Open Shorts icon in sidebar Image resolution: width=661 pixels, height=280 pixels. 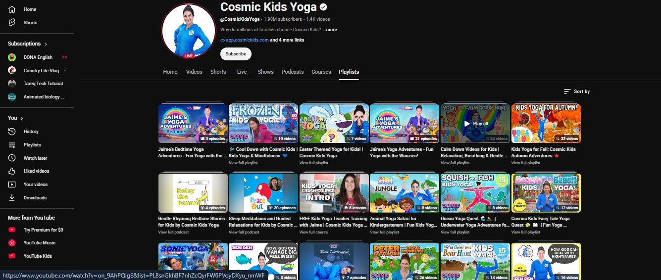(x=12, y=23)
